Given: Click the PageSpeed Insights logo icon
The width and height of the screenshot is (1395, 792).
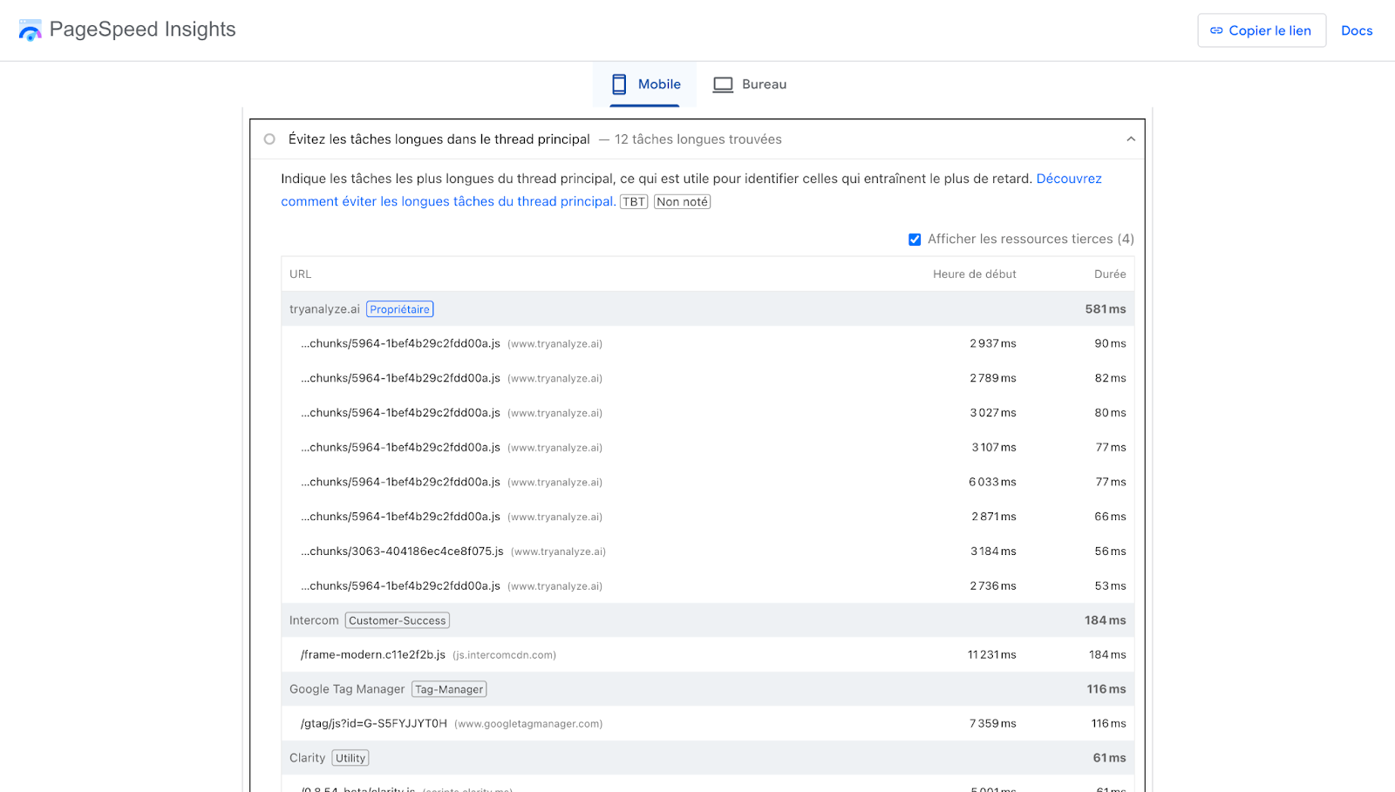Looking at the screenshot, I should 30,30.
